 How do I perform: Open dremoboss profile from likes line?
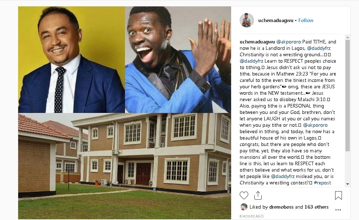click(x=281, y=207)
